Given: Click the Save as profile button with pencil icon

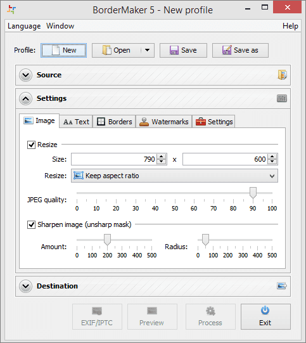Looking at the screenshot, I should click(x=240, y=50).
